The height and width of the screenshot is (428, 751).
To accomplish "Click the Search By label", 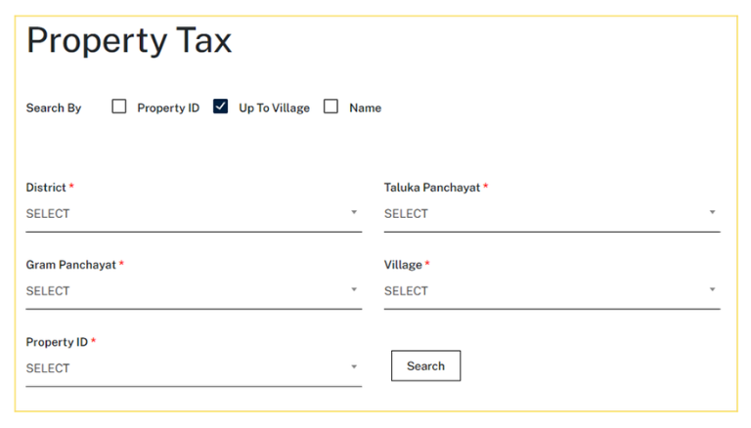I will [x=54, y=108].
